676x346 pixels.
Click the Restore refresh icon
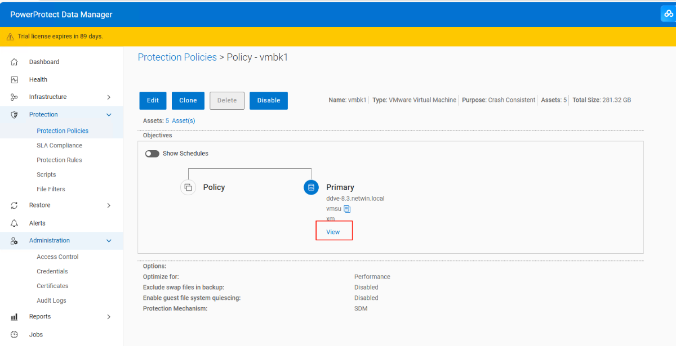pos(15,205)
